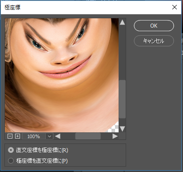Click the preview scroll right arrow
The width and height of the screenshot is (183, 172).
click(x=115, y=136)
